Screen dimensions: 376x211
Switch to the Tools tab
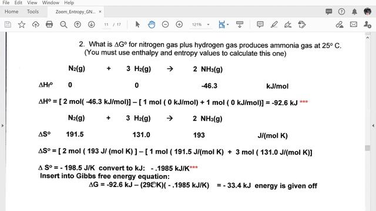pos(33,12)
